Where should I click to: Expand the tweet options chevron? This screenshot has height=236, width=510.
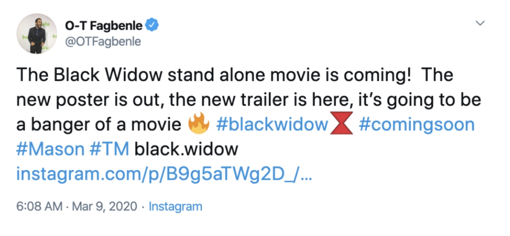click(480, 23)
